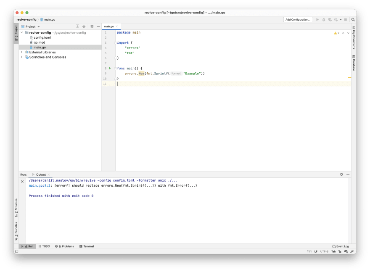Screen dimensions: 370x272
Task: Go to next highlighted problem arrow
Action: coord(348,33)
